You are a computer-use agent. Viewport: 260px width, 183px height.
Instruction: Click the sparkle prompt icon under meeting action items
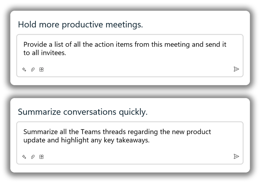coord(24,69)
